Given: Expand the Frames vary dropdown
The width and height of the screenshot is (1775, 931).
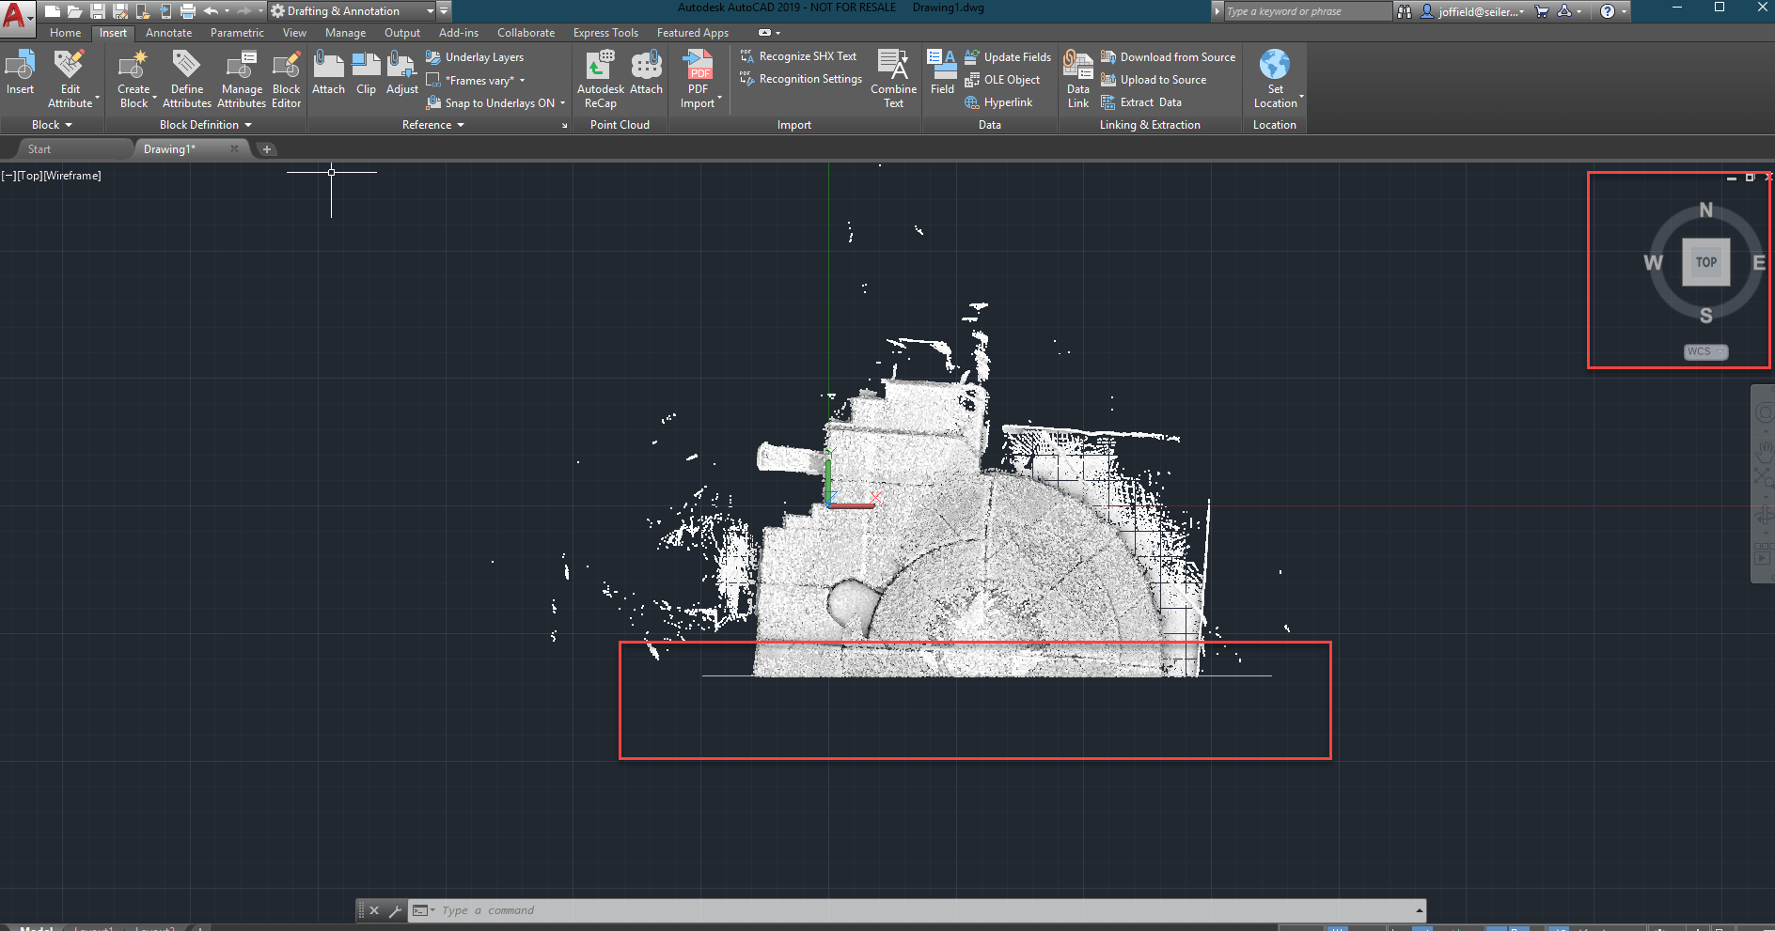Looking at the screenshot, I should [522, 81].
